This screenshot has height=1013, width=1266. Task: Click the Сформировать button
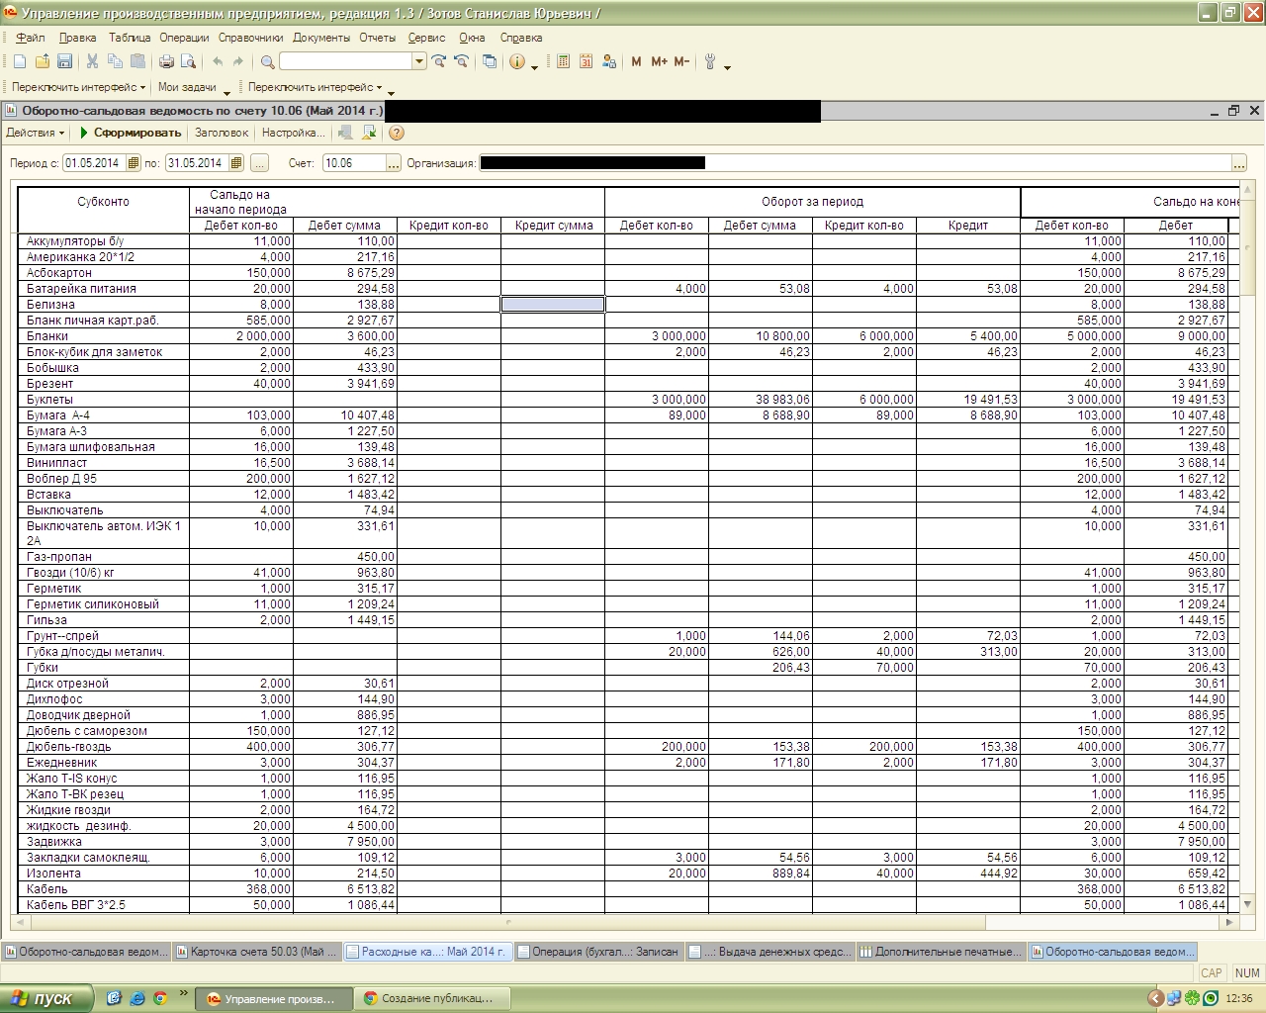coord(130,133)
